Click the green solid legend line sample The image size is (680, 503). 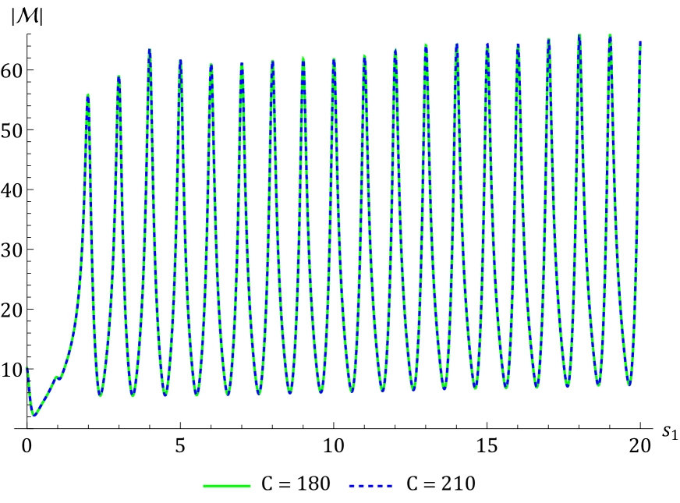point(227,486)
